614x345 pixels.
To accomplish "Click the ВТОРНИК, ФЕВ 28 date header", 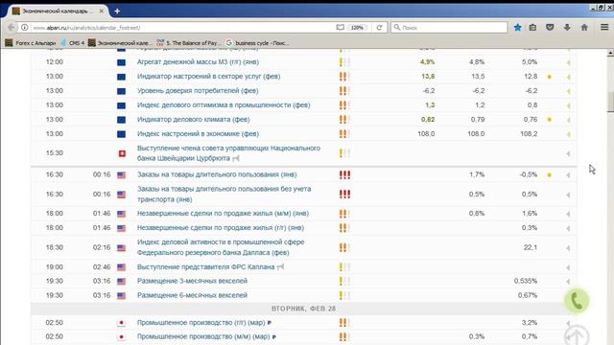I will (303, 309).
